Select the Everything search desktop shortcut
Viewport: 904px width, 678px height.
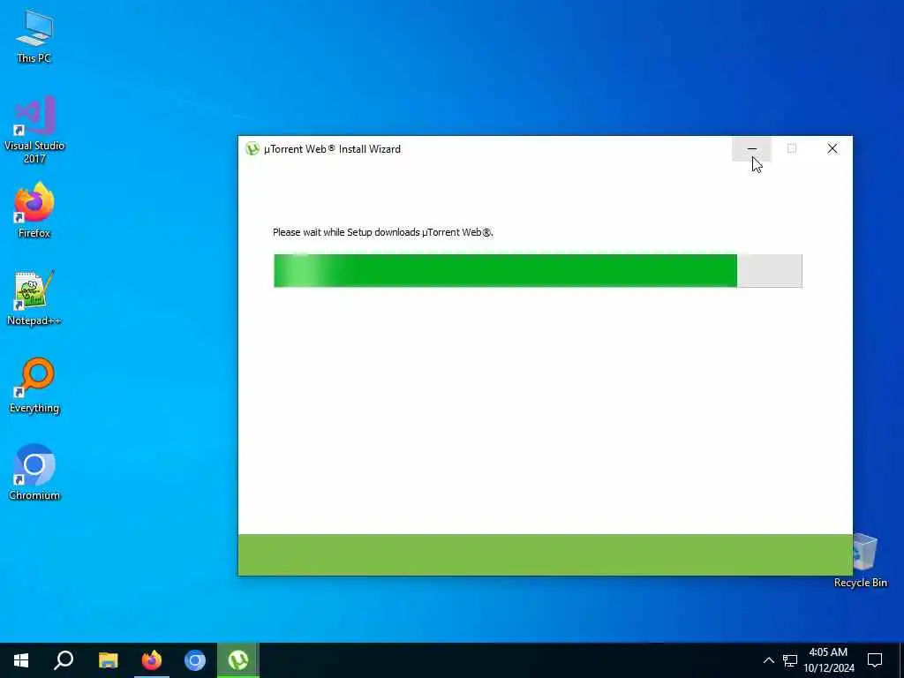click(x=34, y=385)
